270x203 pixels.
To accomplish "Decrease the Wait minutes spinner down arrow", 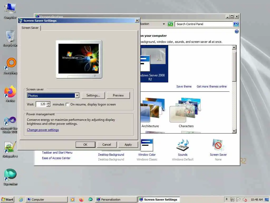I will [x=49, y=105].
